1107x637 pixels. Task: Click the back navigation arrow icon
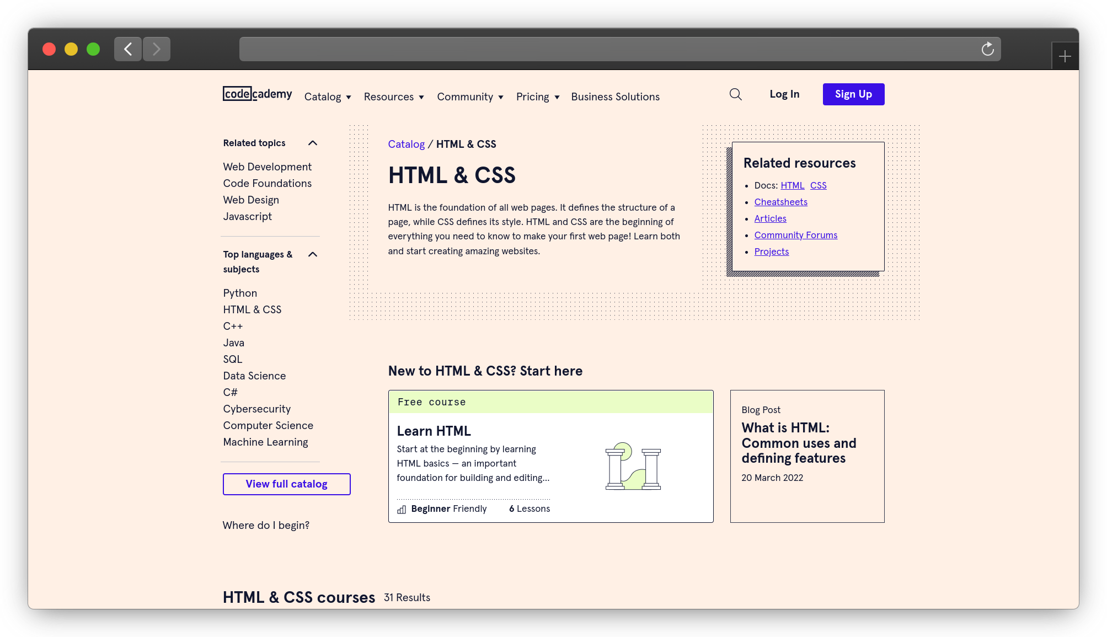pyautogui.click(x=127, y=49)
